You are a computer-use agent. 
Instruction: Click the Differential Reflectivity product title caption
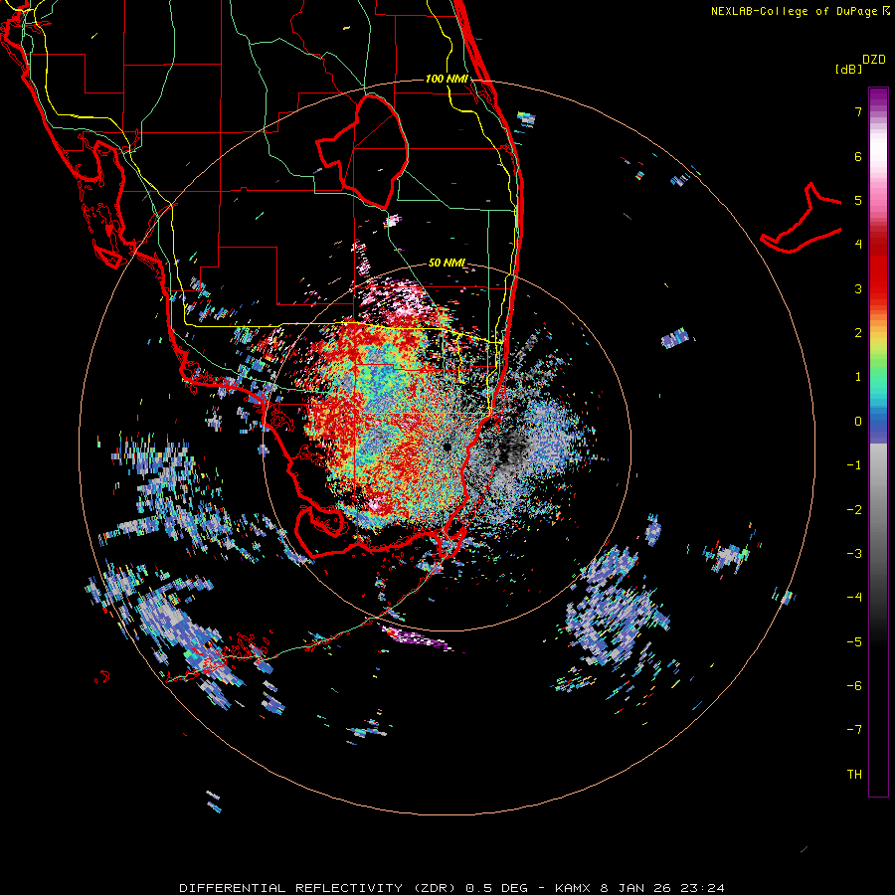point(451,888)
